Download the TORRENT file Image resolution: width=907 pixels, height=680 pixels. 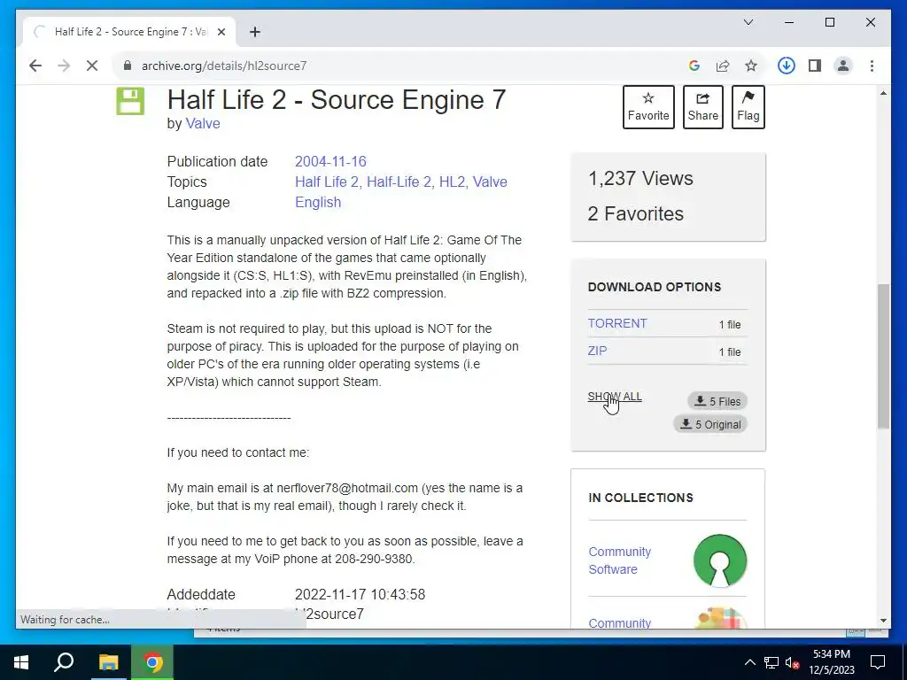point(617,323)
